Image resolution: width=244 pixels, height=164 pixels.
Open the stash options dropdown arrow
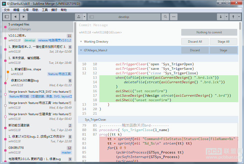84,17
